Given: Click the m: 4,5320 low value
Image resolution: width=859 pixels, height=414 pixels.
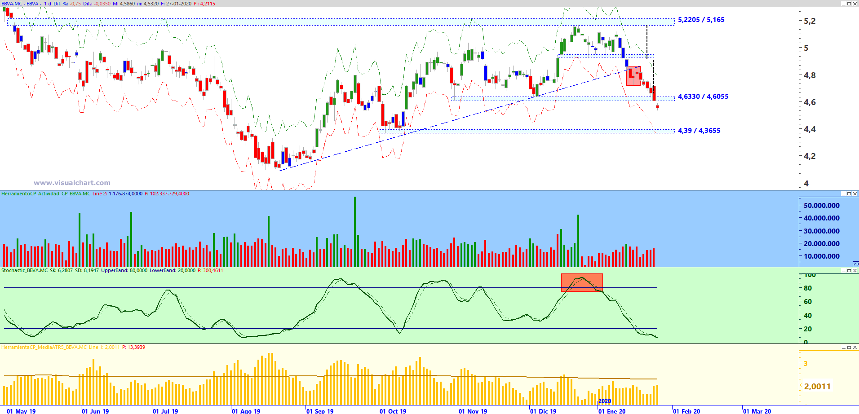Looking at the screenshot, I should [x=148, y=4].
